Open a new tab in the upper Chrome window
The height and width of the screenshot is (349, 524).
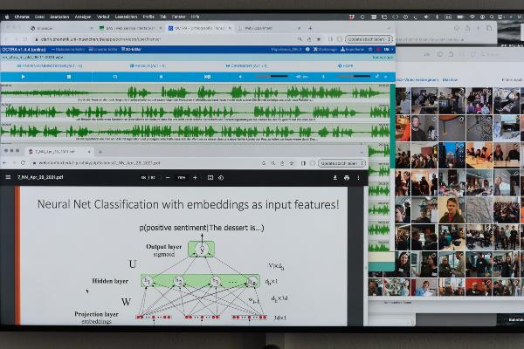(x=310, y=29)
